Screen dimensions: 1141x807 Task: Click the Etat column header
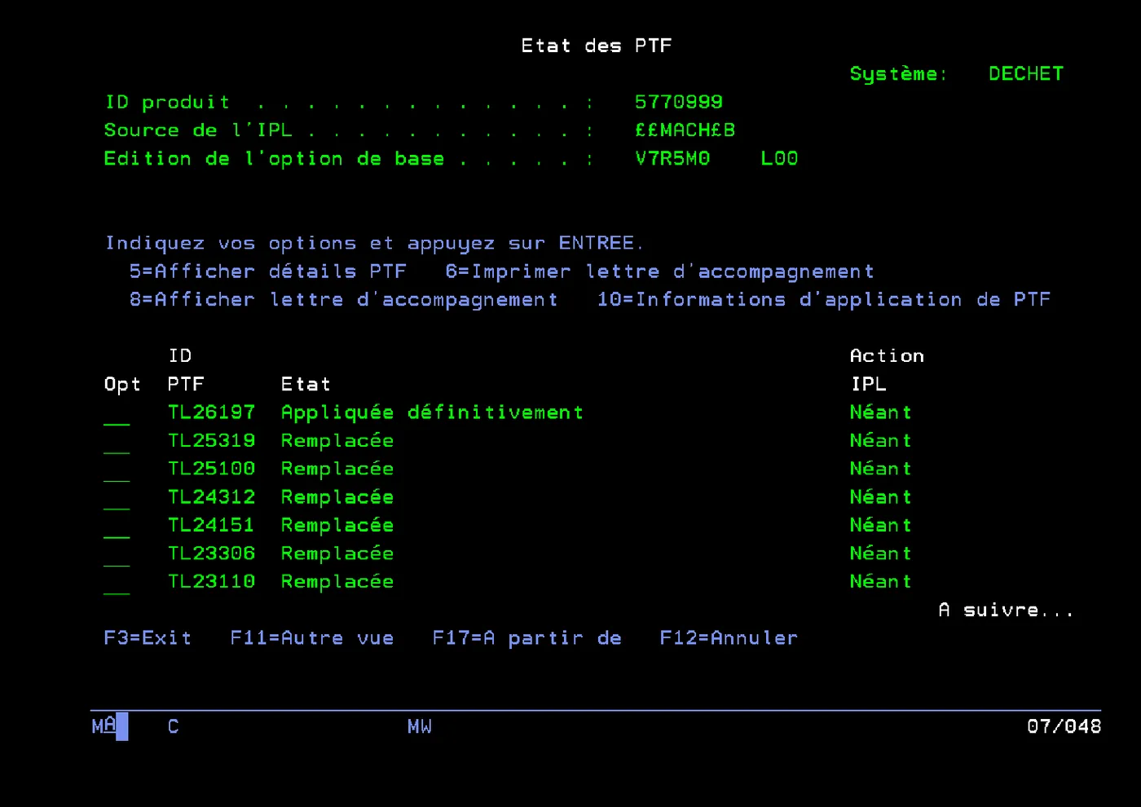tap(306, 385)
